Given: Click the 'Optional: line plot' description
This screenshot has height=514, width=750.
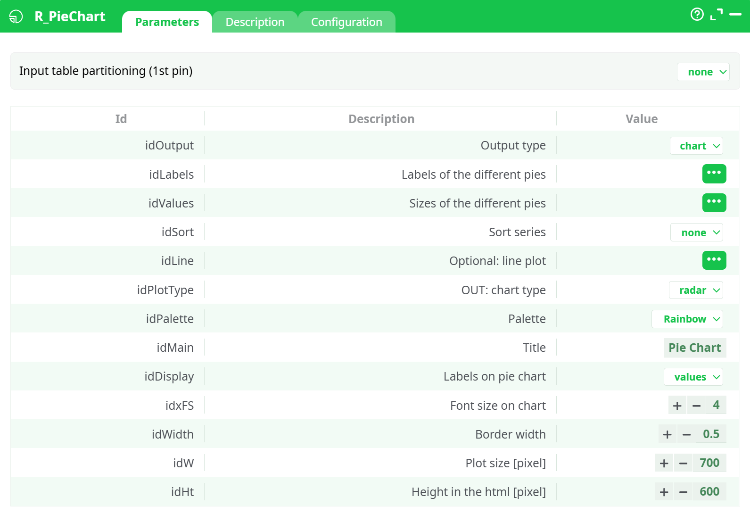Looking at the screenshot, I should click(x=498, y=261).
